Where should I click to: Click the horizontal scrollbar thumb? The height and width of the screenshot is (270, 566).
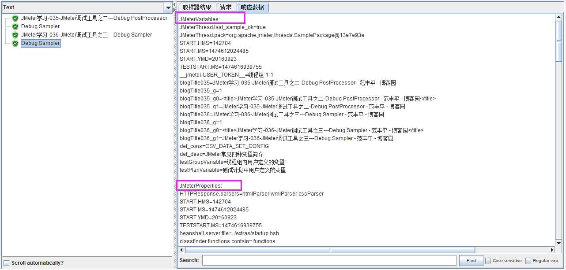coord(330,250)
